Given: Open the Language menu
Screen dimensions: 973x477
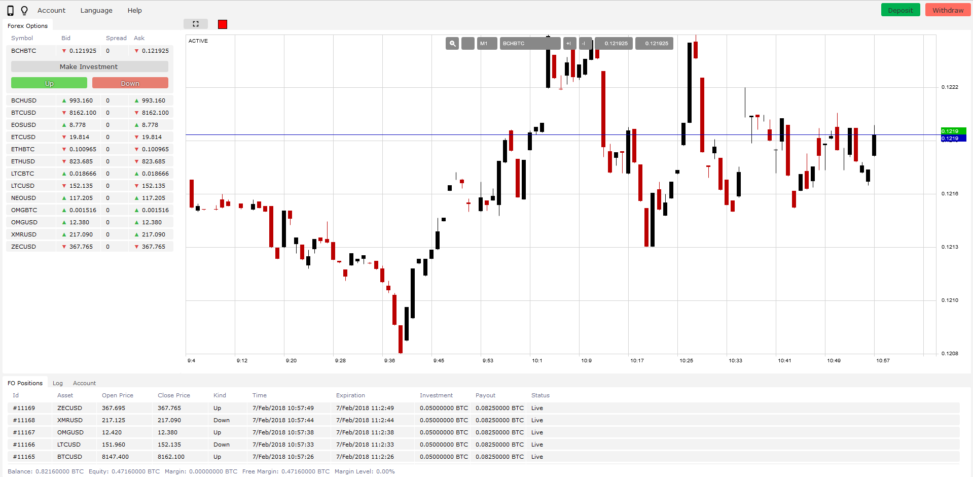Looking at the screenshot, I should (x=96, y=11).
